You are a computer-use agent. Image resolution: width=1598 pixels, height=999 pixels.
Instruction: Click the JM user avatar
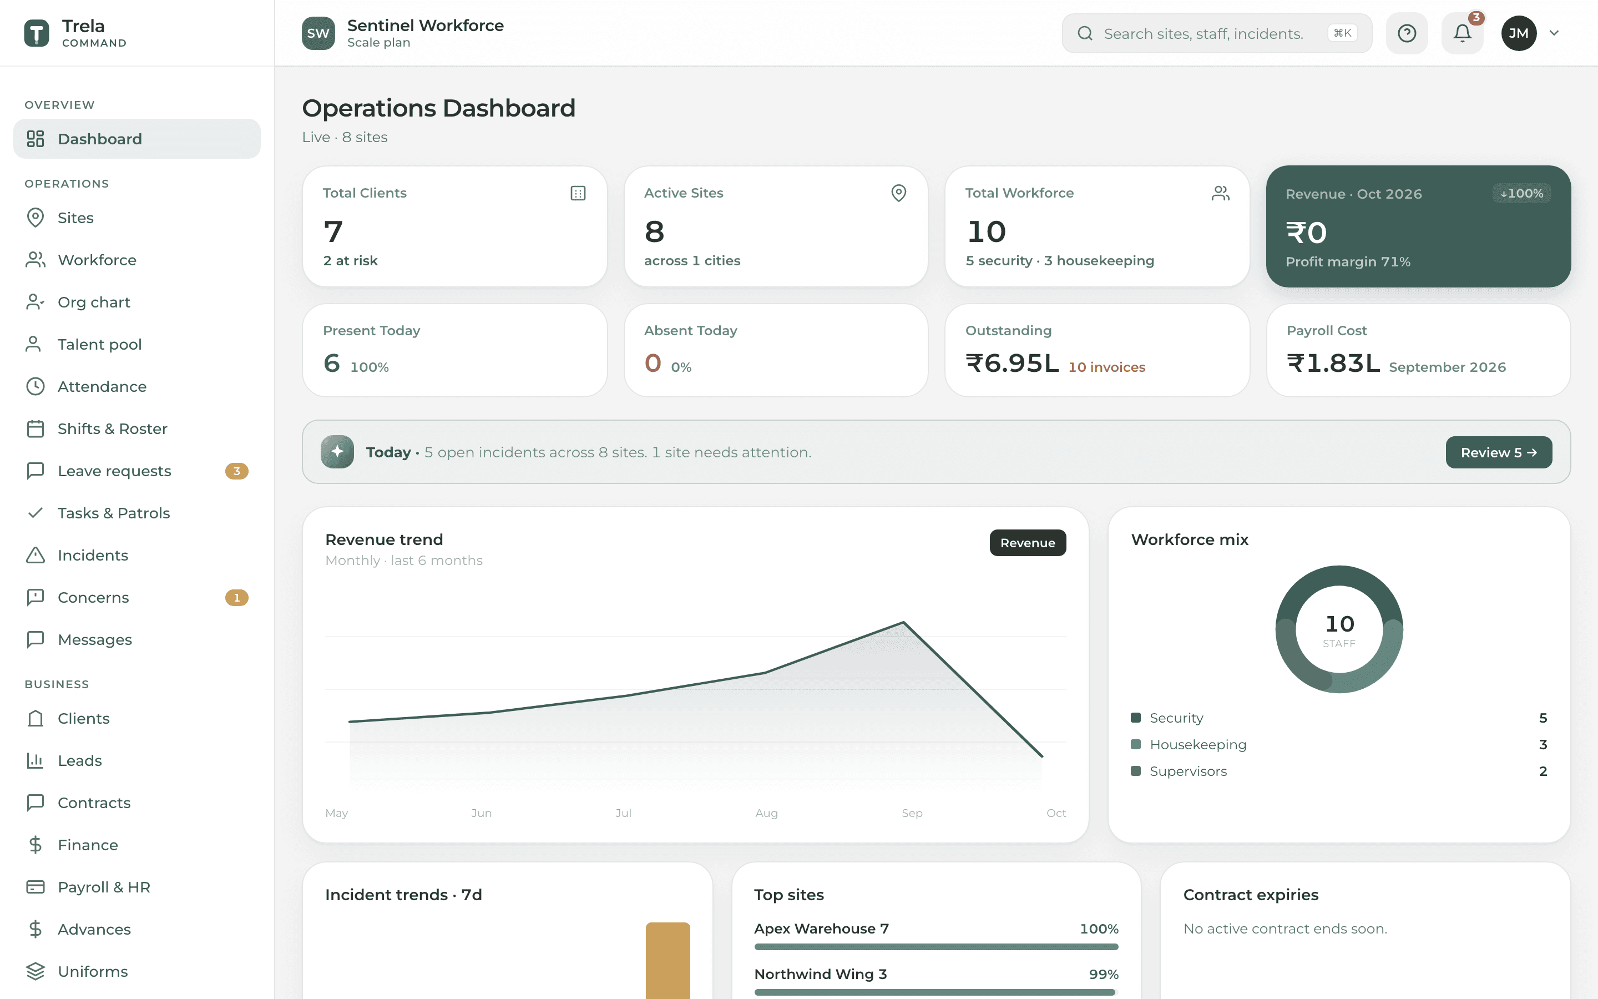(1518, 33)
